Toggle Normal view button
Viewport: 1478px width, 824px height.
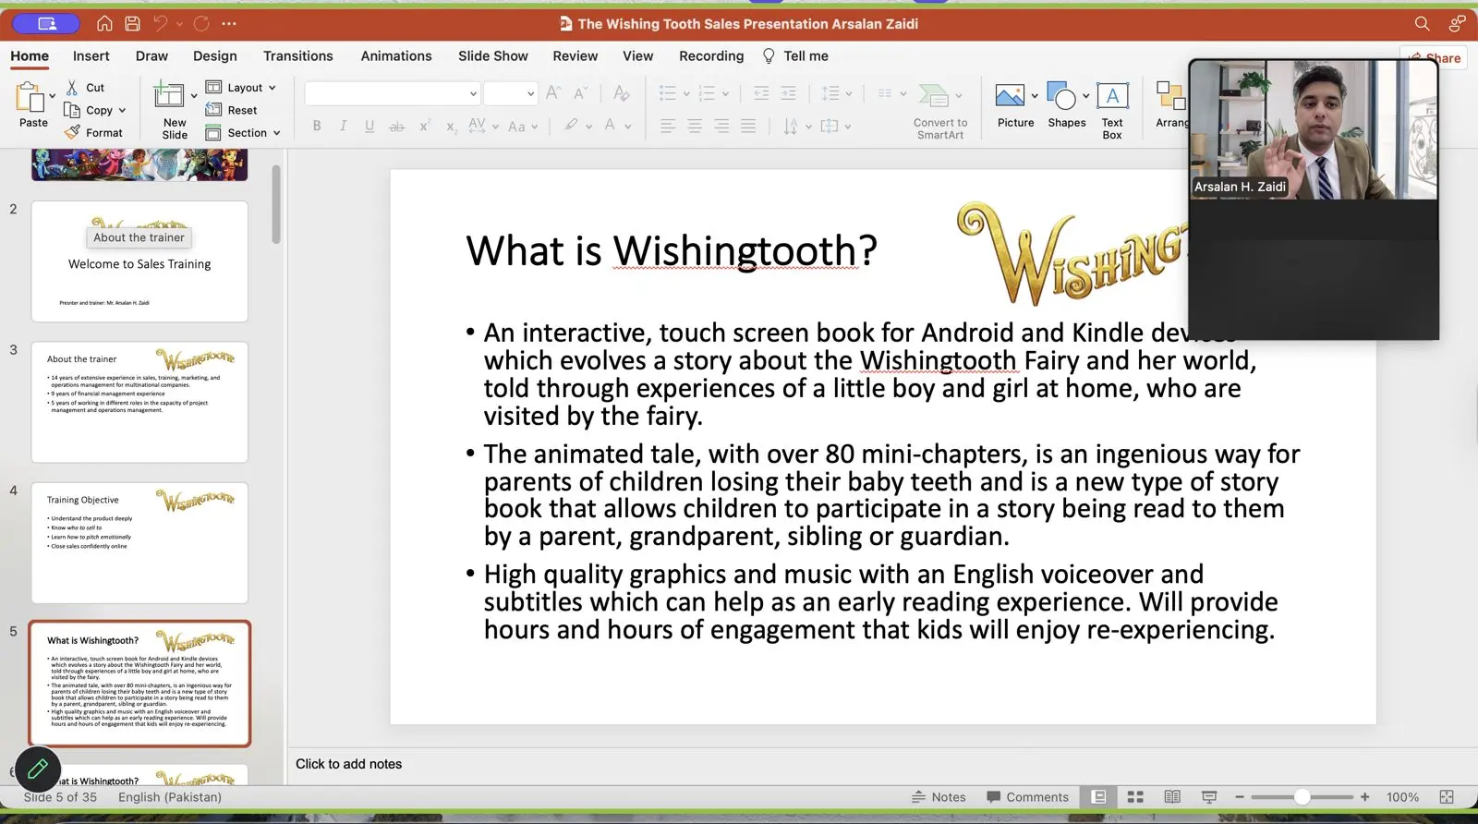coord(1098,797)
